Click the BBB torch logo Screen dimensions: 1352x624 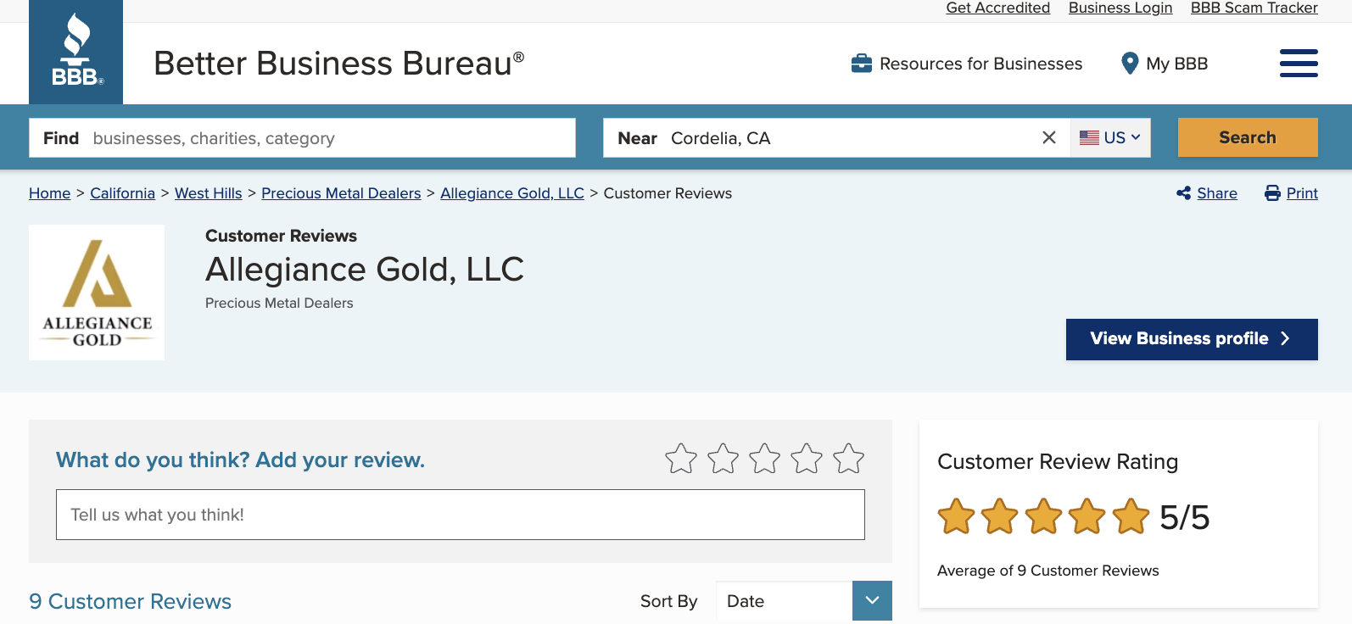pyautogui.click(x=75, y=52)
